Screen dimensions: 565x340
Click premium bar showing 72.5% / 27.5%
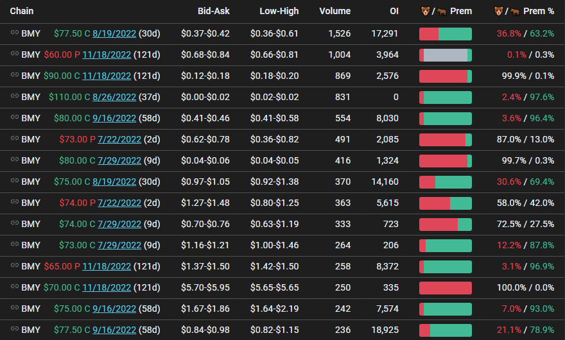coord(446,225)
